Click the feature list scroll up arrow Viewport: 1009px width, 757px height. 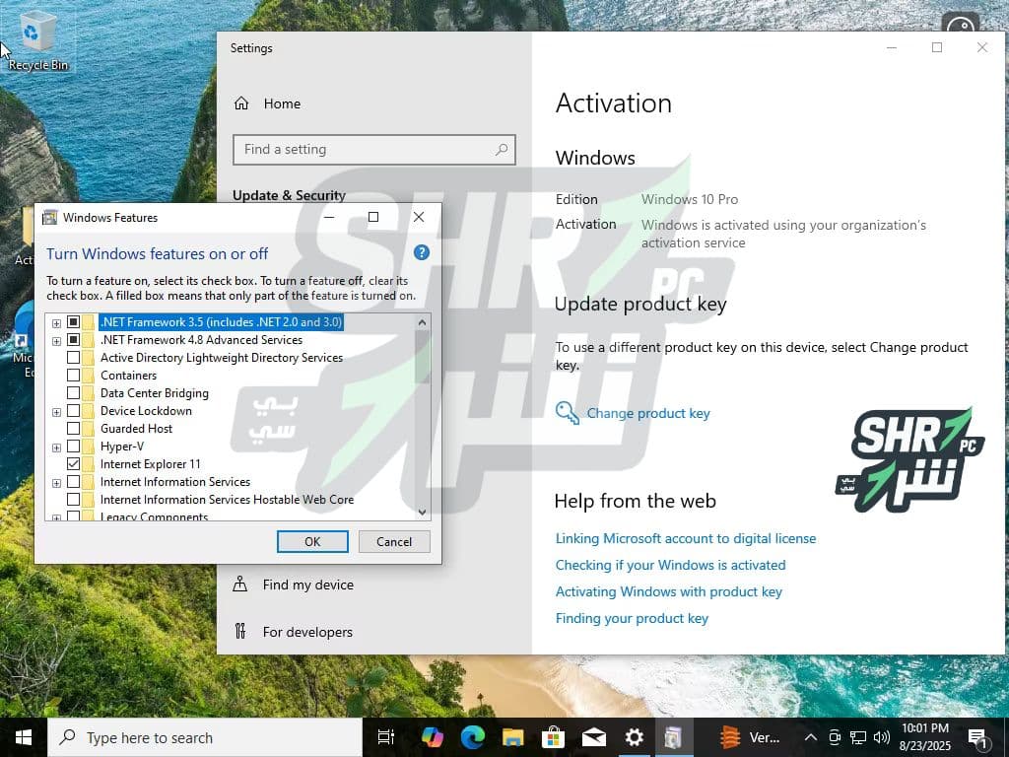[422, 322]
